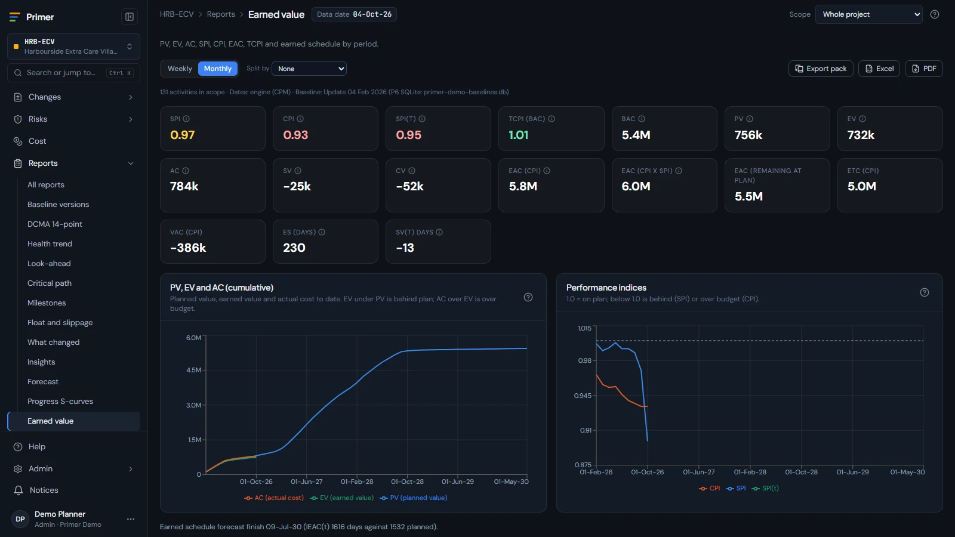Show info for ES (DAYS) metric

tap(322, 232)
